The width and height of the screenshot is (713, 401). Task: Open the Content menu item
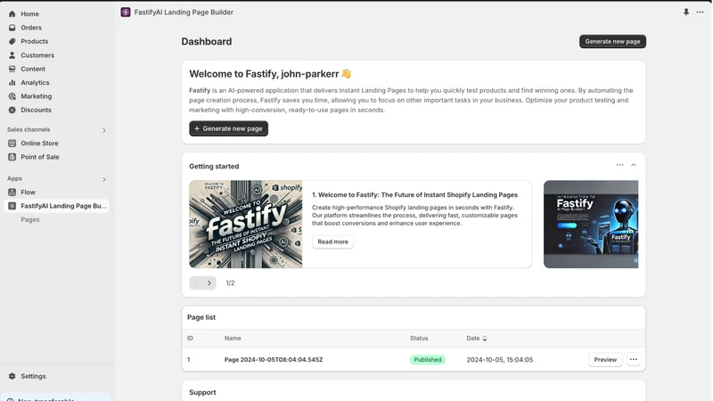click(x=33, y=69)
